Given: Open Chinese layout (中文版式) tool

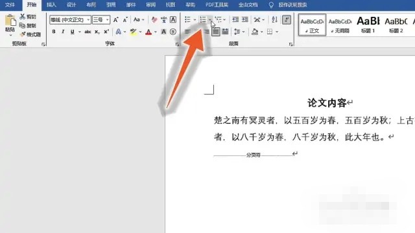Looking at the screenshot, I should pyautogui.click(x=257, y=19).
